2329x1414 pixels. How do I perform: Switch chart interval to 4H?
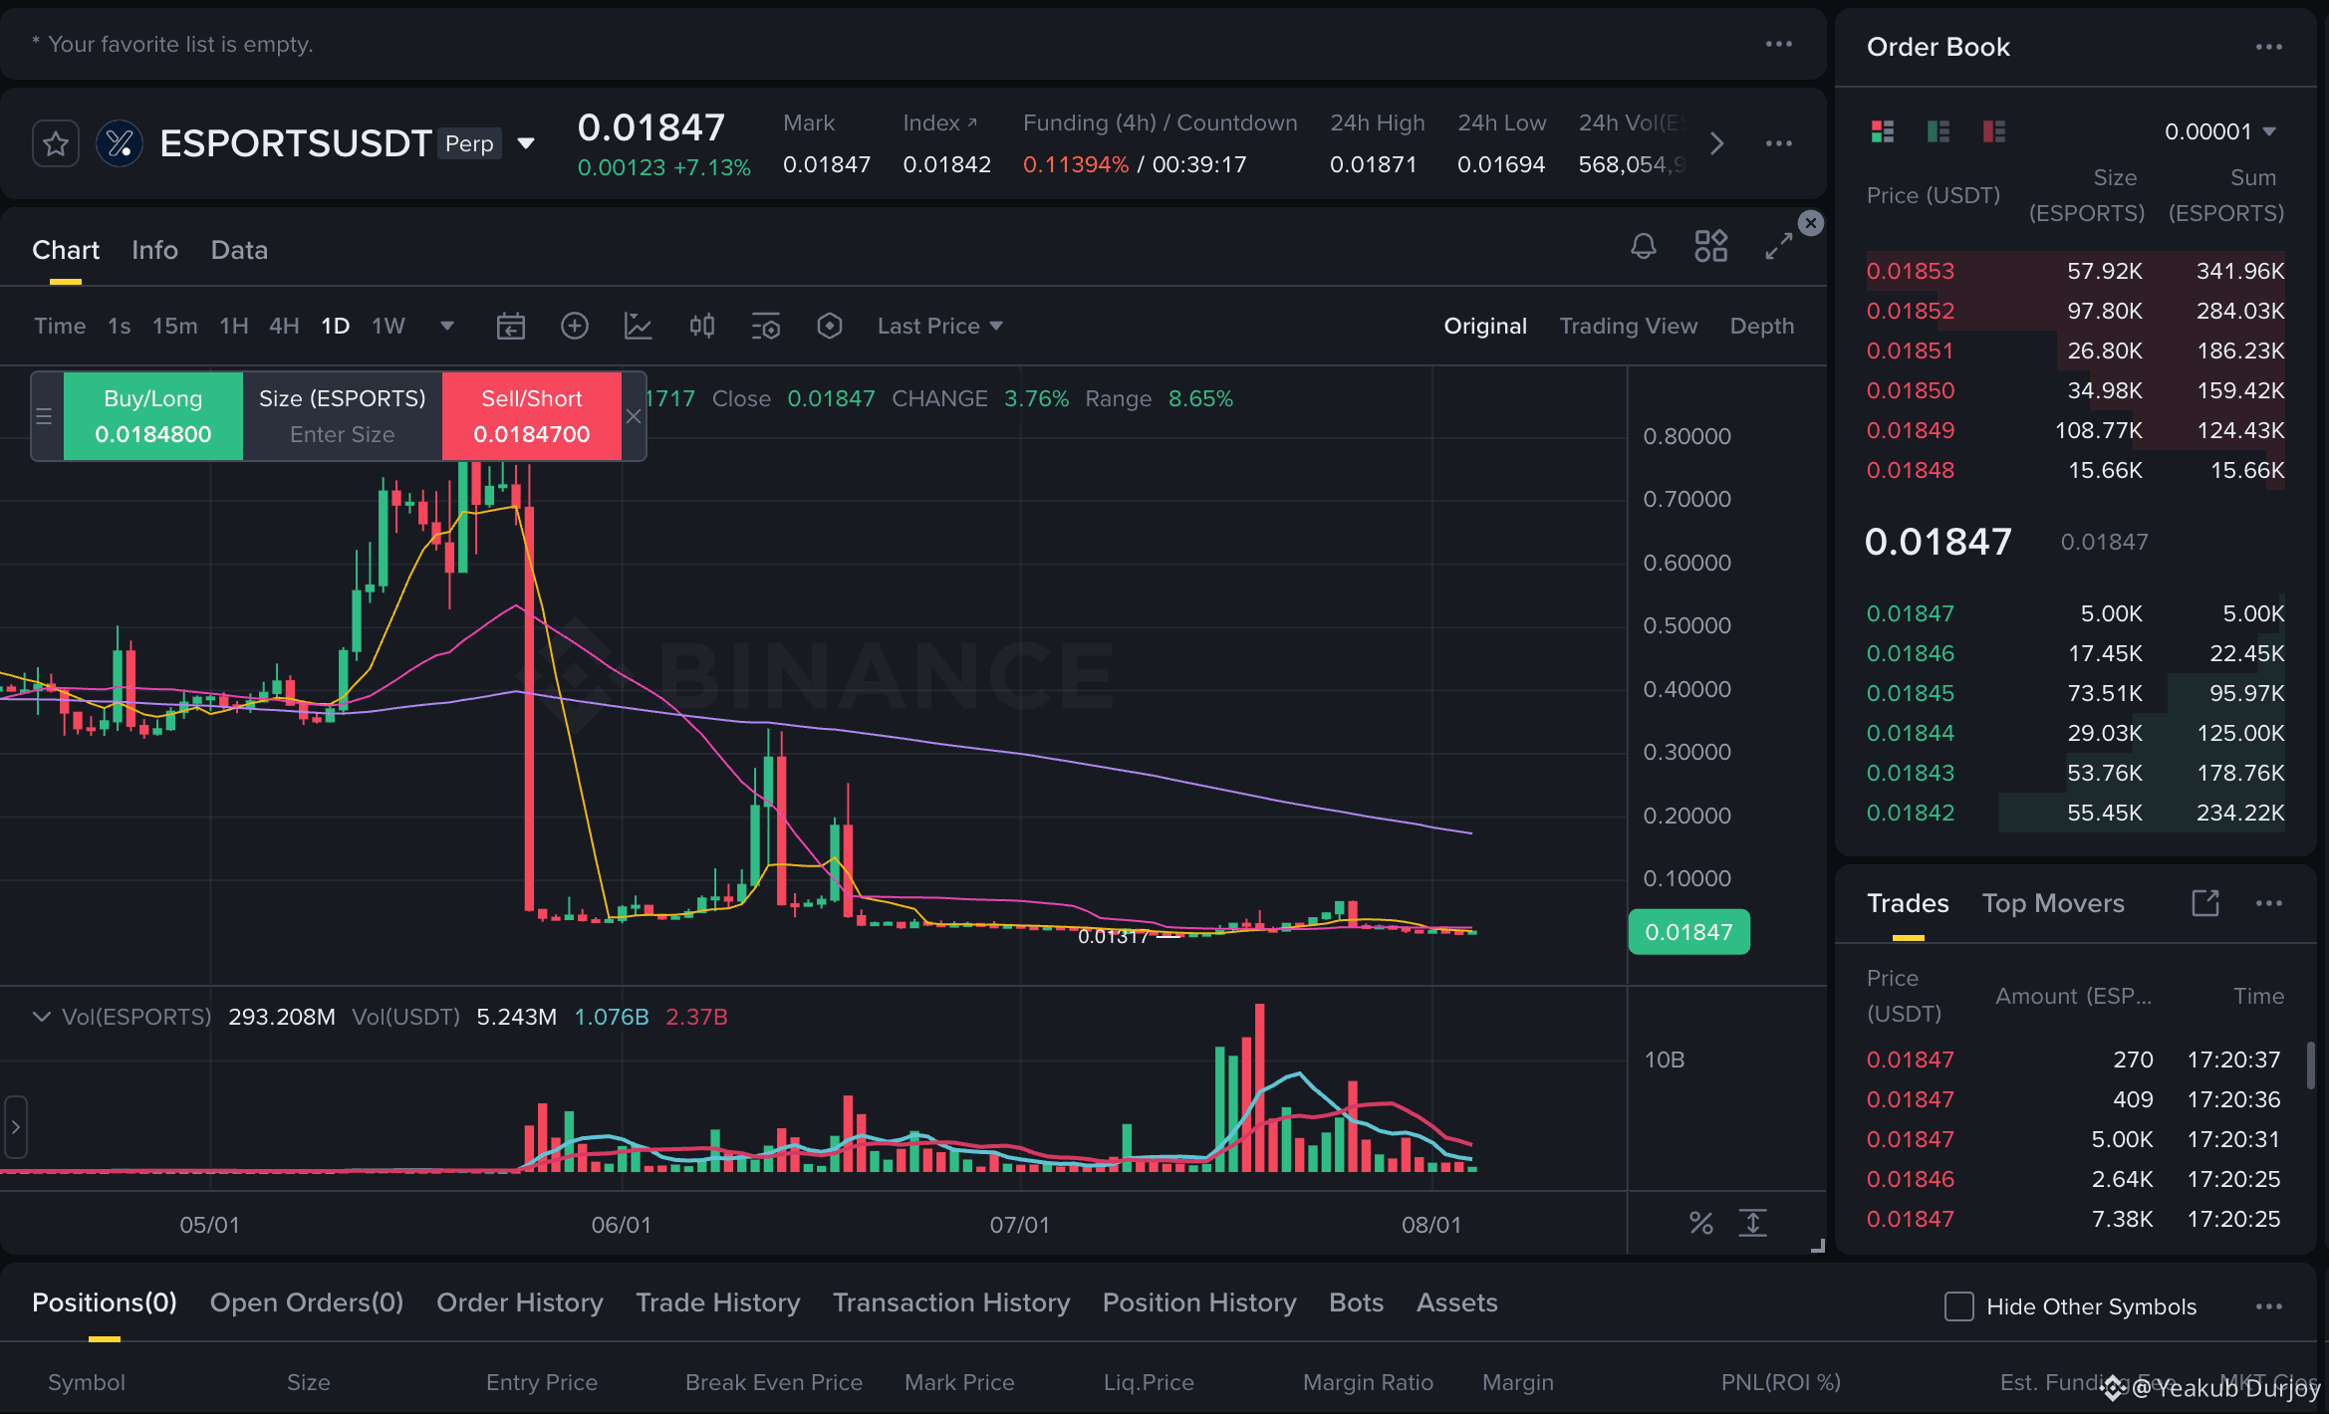(284, 326)
